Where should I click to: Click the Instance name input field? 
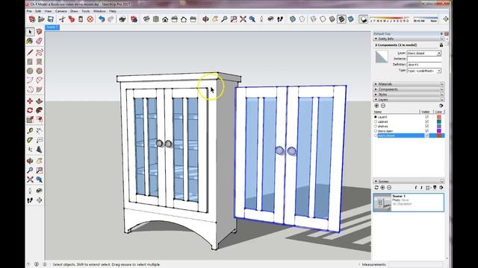click(424, 59)
